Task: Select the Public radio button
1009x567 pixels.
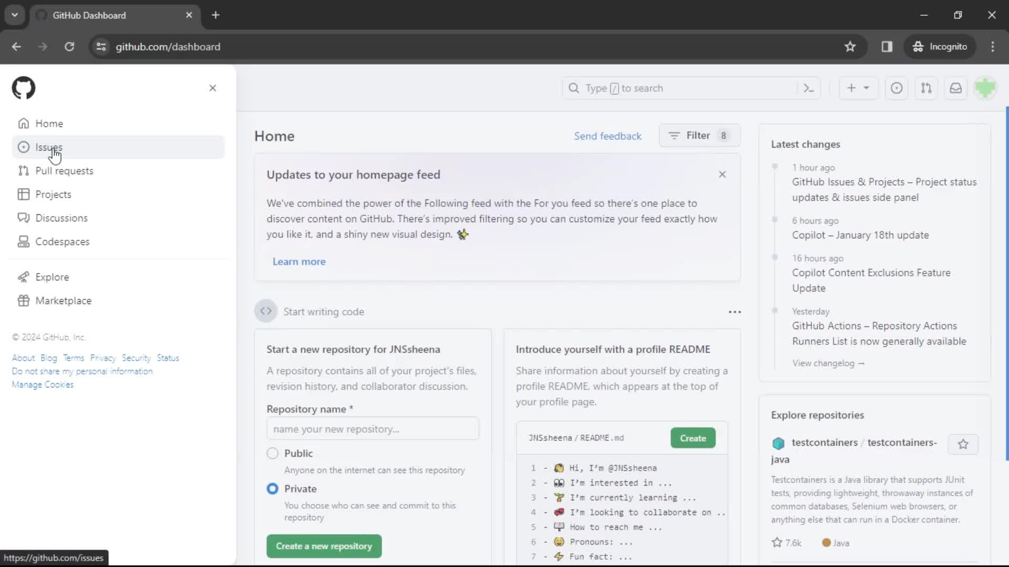Action: click(x=272, y=453)
